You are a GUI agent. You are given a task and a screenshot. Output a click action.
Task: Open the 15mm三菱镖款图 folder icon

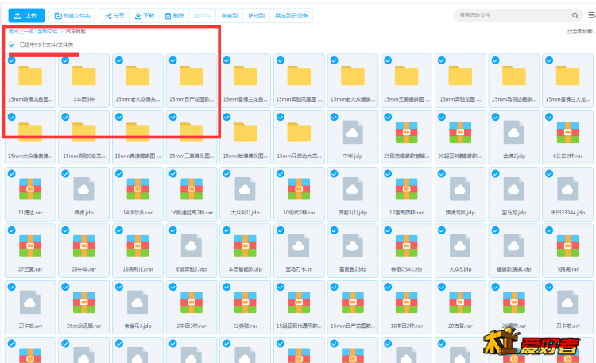pos(406,75)
